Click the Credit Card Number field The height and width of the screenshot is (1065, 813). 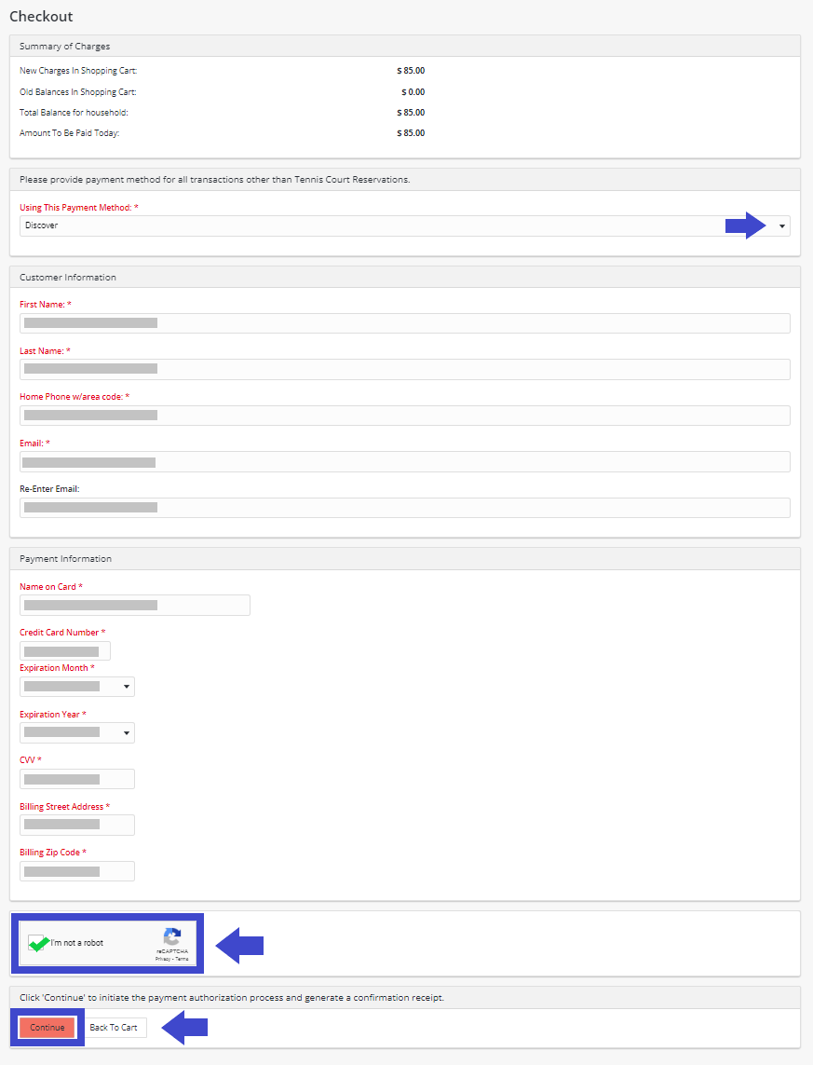coord(65,651)
